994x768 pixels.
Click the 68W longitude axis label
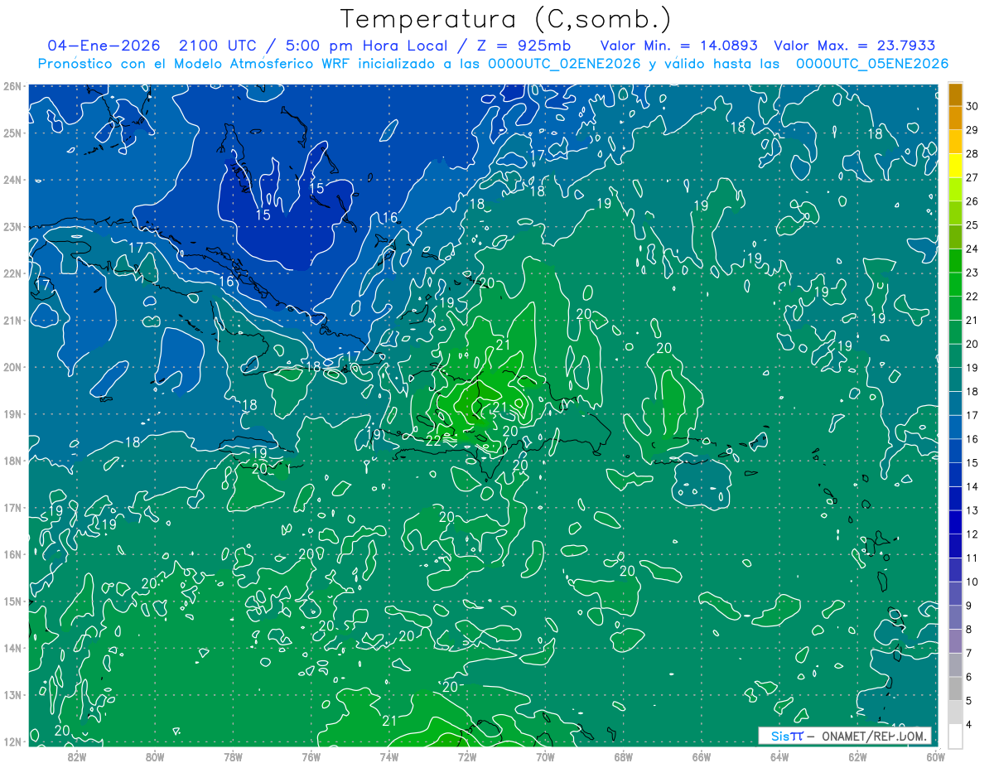click(x=624, y=756)
